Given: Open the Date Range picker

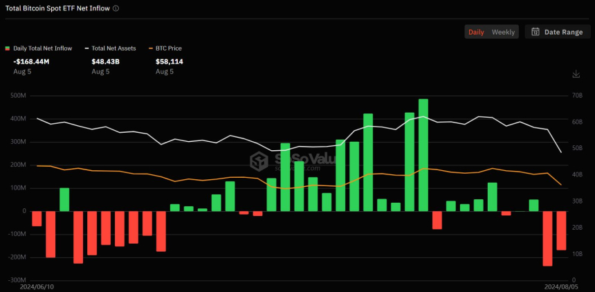Looking at the screenshot, I should (x=556, y=32).
